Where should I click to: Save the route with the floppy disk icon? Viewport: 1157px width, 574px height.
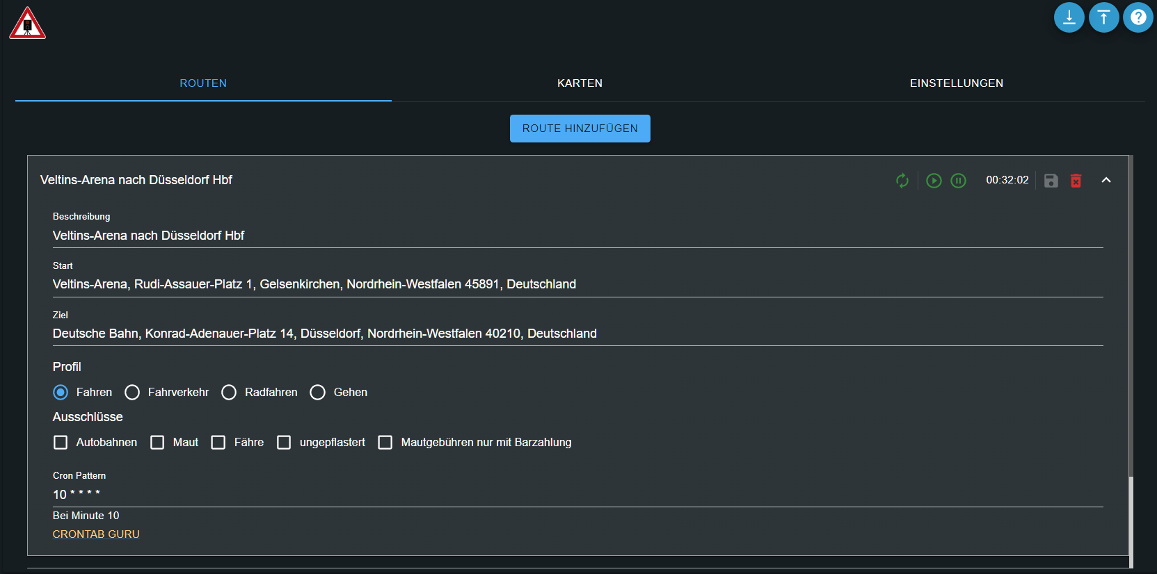pos(1051,181)
